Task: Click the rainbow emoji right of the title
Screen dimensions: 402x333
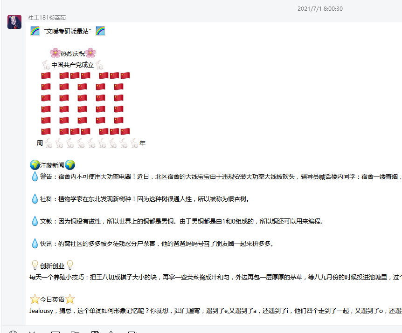Action: coord(100,31)
